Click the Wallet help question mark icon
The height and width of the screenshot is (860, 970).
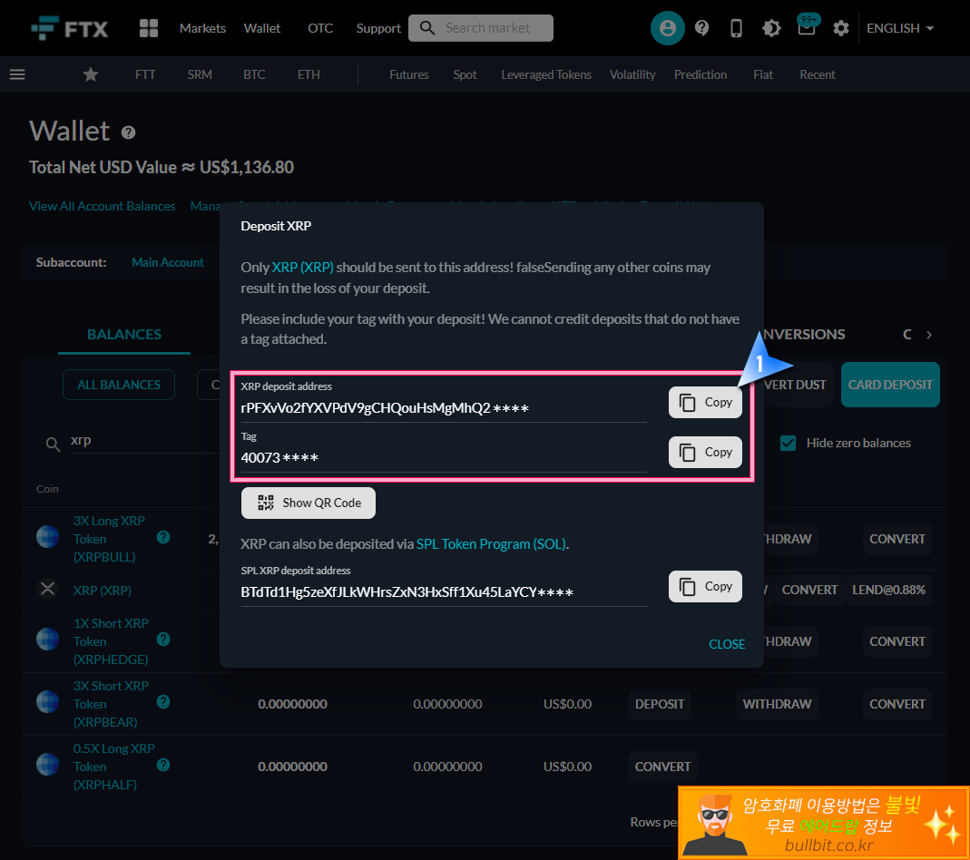[128, 132]
